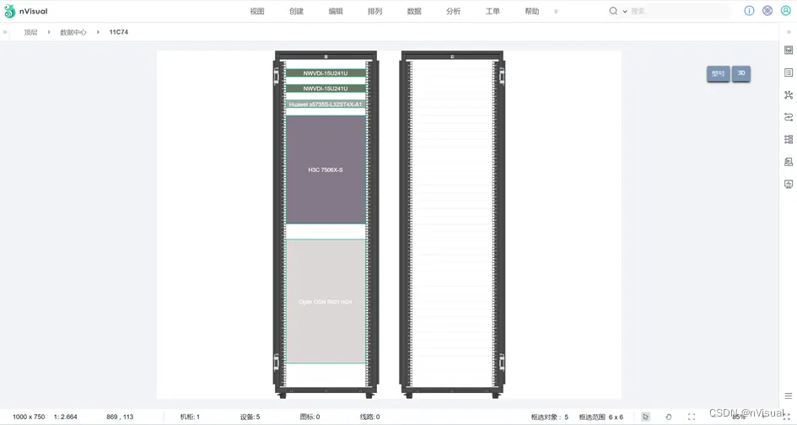Click the 85% zoom level readout
Image resolution: width=797 pixels, height=425 pixels.
click(739, 417)
